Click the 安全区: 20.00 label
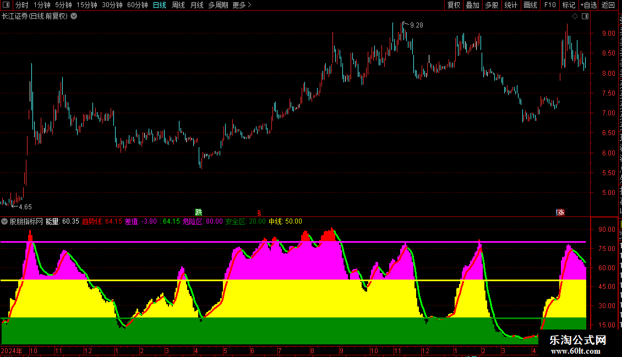The image size is (622, 357). click(x=245, y=222)
